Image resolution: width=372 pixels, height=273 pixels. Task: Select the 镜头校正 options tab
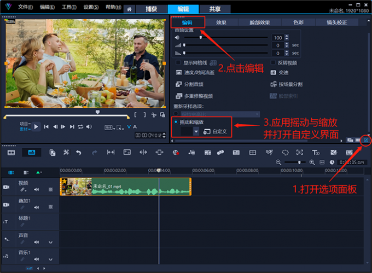pos(337,22)
